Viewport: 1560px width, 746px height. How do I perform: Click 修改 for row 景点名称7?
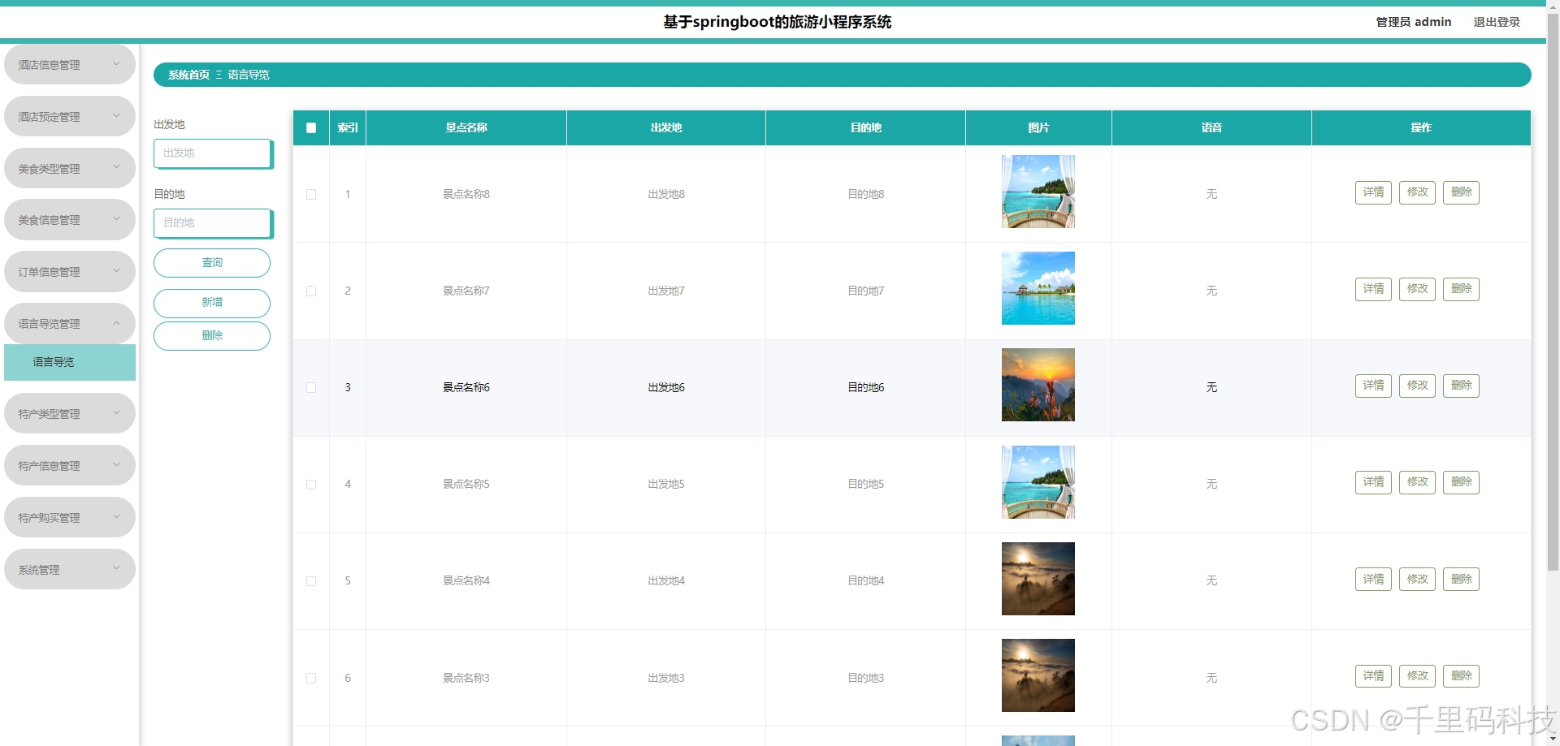[x=1417, y=289]
